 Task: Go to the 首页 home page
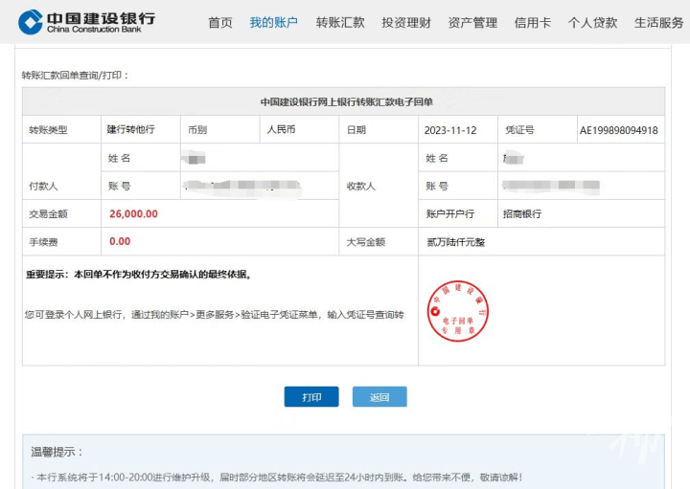click(x=220, y=22)
